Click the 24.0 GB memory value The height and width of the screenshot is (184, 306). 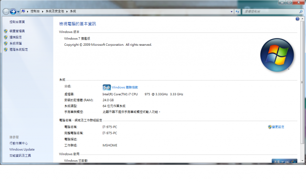[x=108, y=100]
